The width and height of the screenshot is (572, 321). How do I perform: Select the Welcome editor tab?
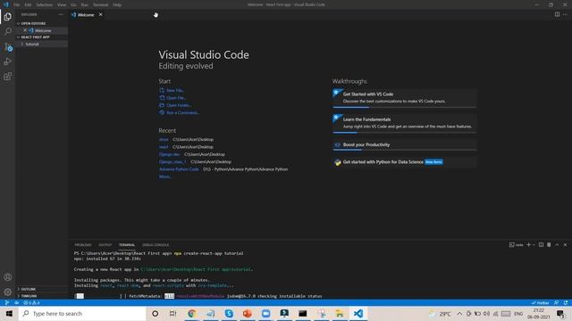pos(86,14)
